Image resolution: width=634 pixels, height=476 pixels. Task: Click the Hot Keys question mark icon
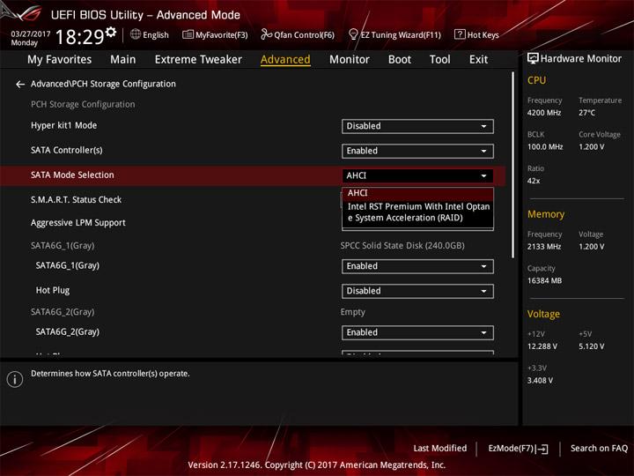(x=460, y=34)
